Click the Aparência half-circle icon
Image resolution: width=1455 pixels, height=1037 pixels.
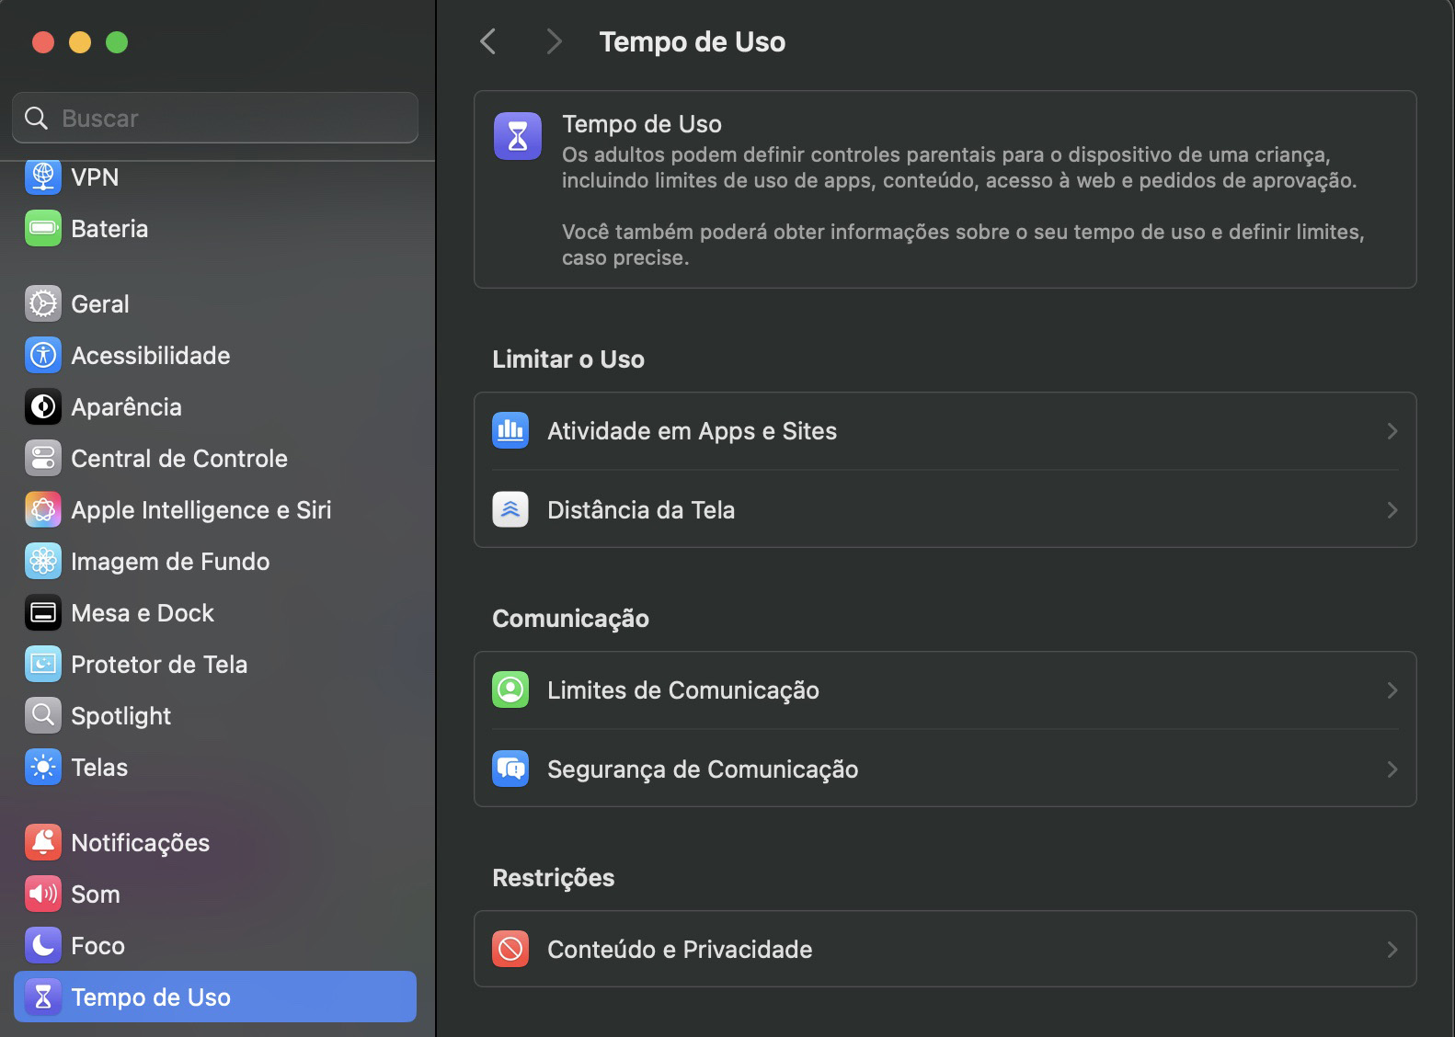tap(43, 406)
